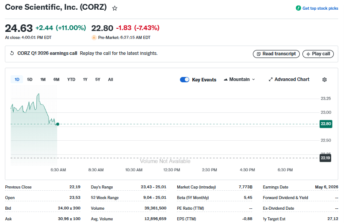The image size is (344, 223).
Task: Click the EPS (TTM) value -0.88
Action: click(x=247, y=219)
